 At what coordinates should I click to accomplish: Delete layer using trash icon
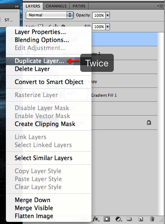click(152, 219)
